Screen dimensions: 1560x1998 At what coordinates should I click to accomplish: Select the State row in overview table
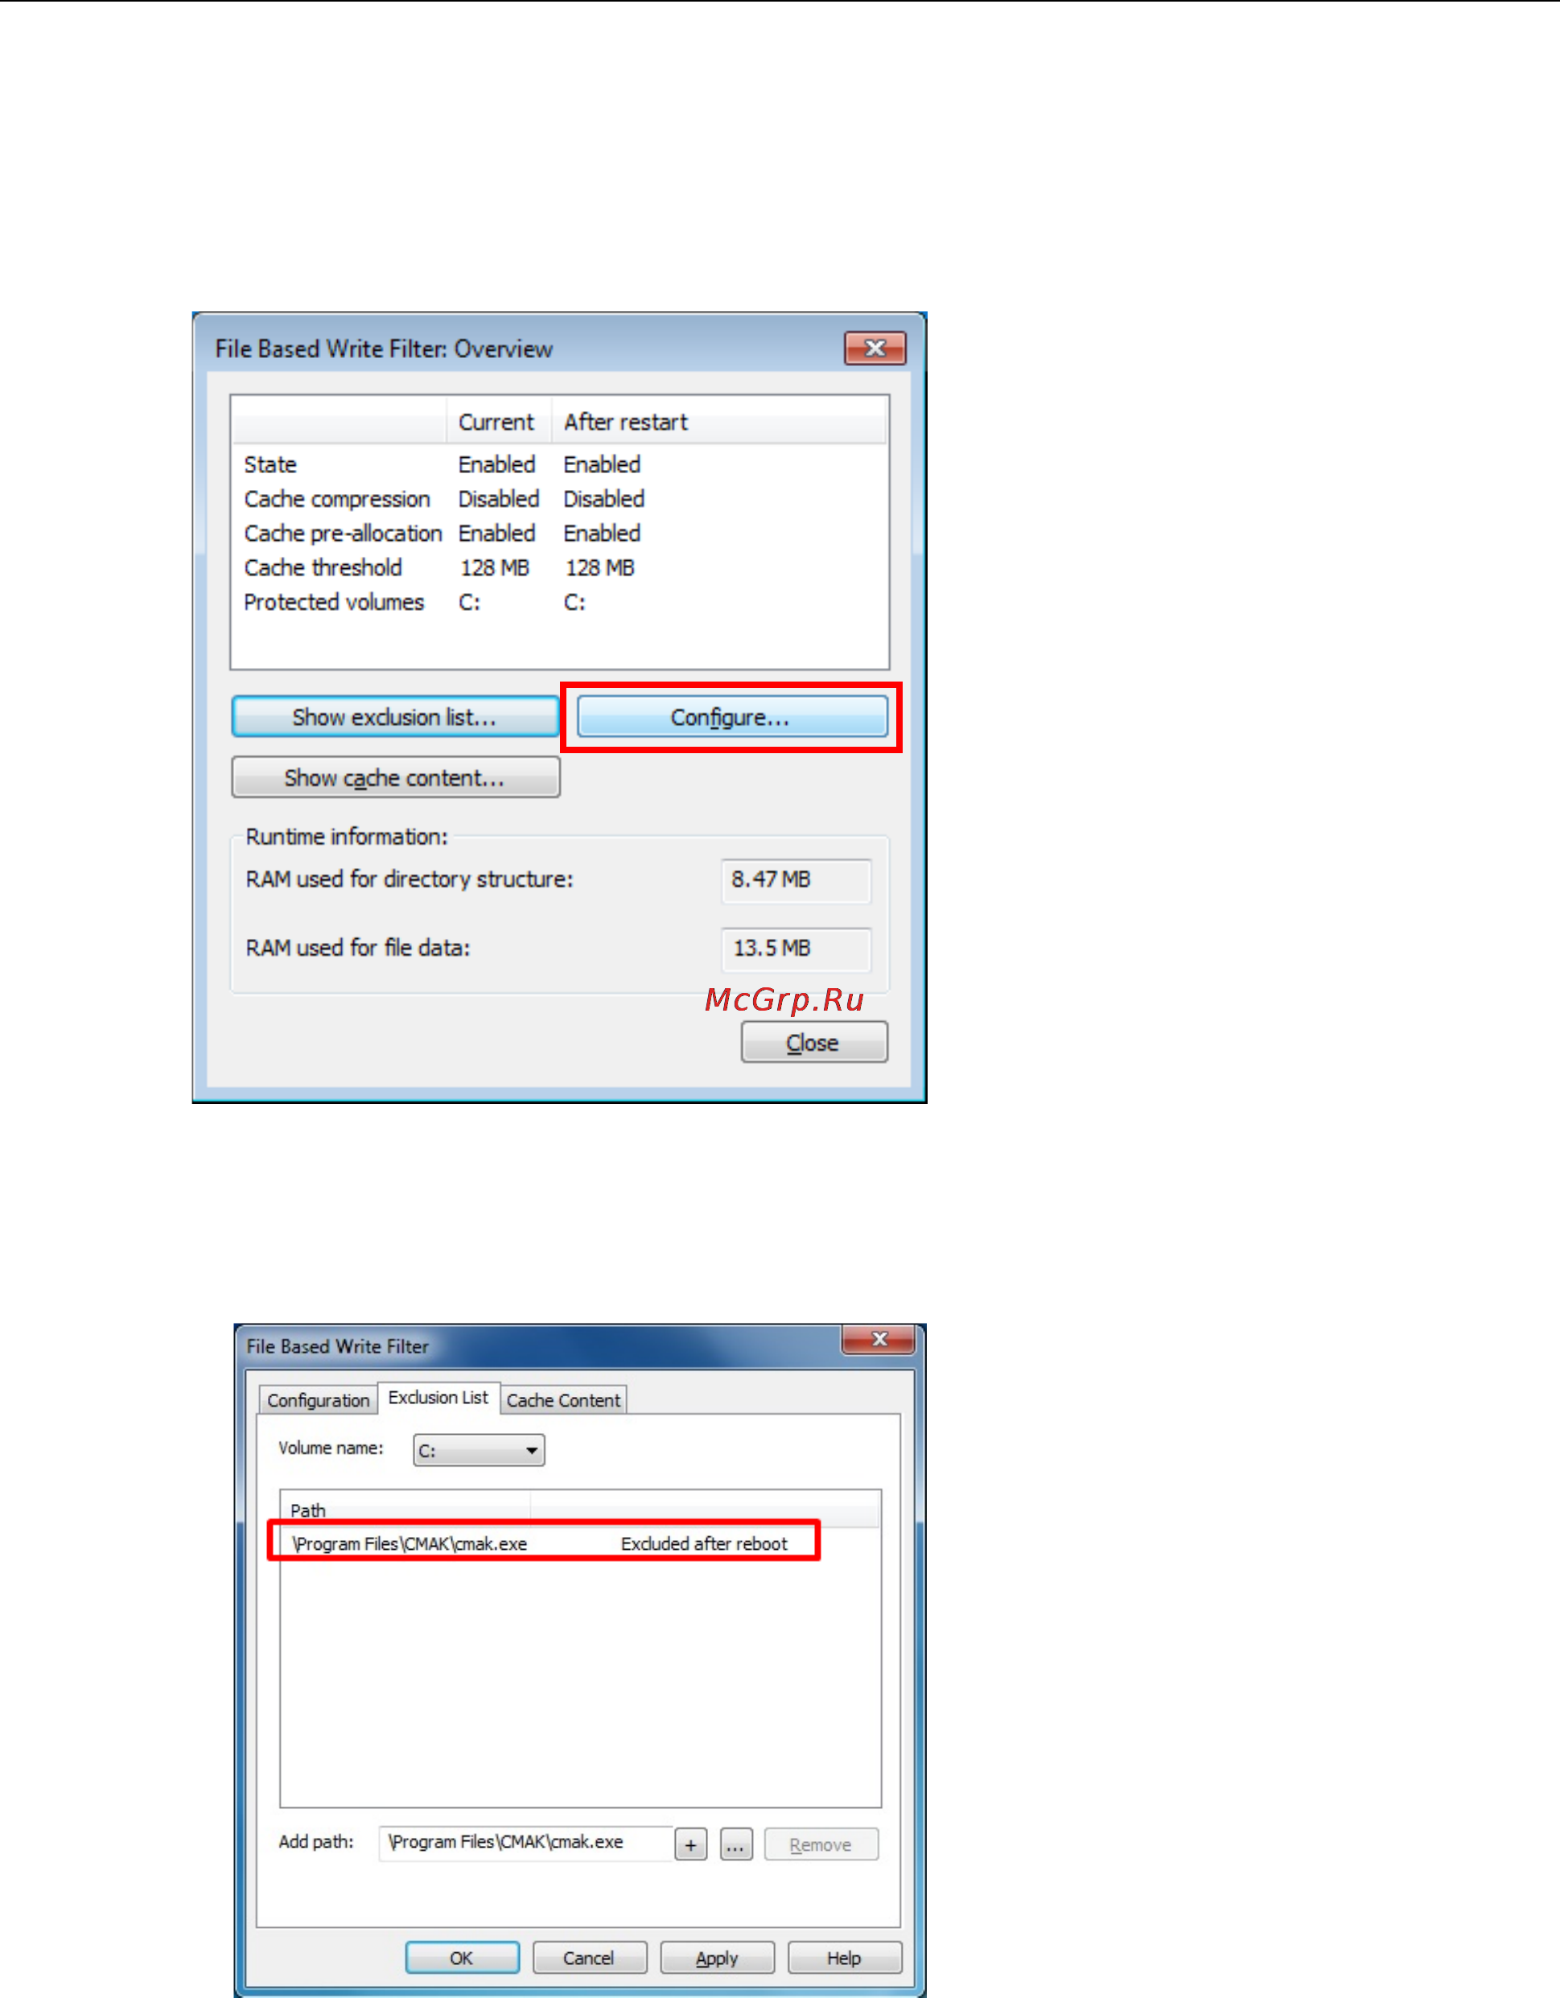tap(558, 465)
